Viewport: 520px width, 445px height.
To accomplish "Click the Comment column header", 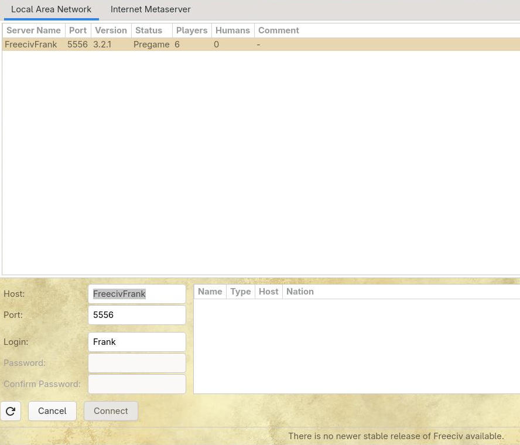I will pyautogui.click(x=278, y=30).
